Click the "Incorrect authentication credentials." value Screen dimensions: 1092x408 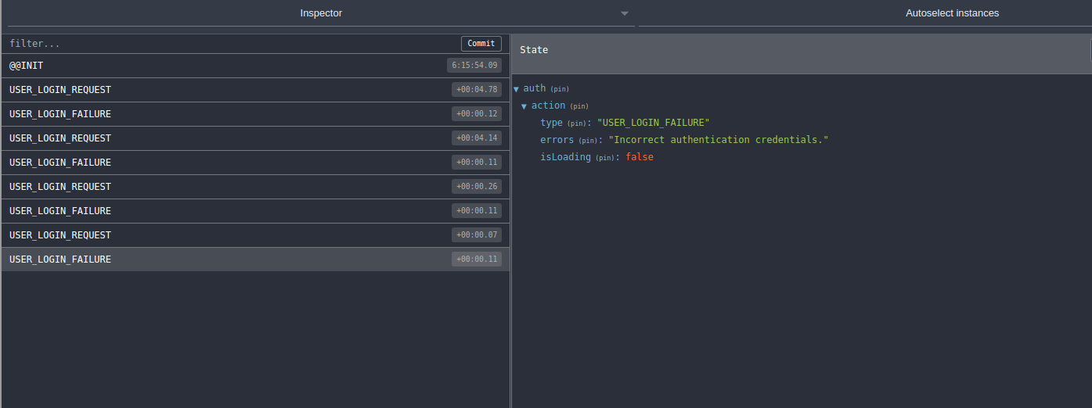coord(718,140)
